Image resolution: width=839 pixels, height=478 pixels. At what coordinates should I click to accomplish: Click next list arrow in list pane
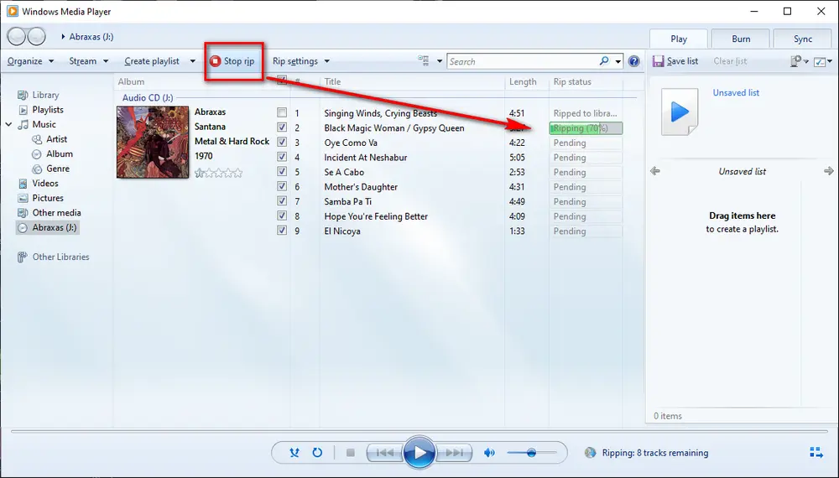828,171
